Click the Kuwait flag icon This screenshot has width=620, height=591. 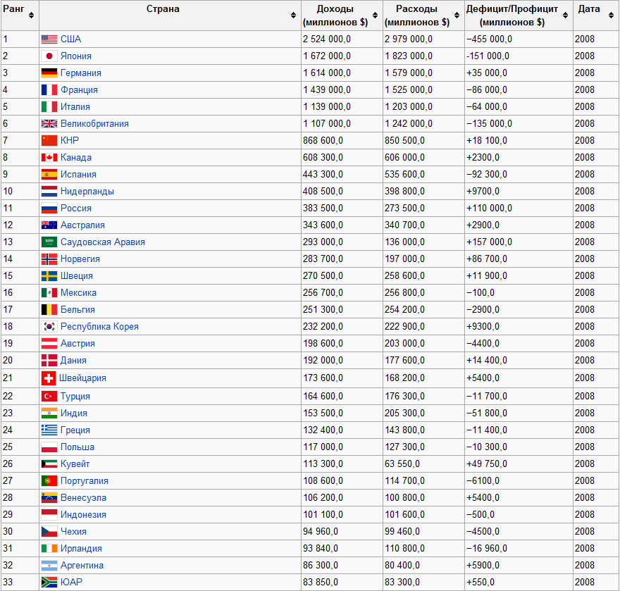tap(49, 464)
